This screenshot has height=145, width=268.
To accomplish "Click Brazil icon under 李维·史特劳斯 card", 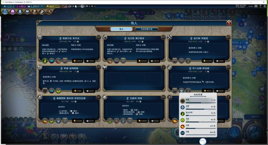I will click(58, 91).
